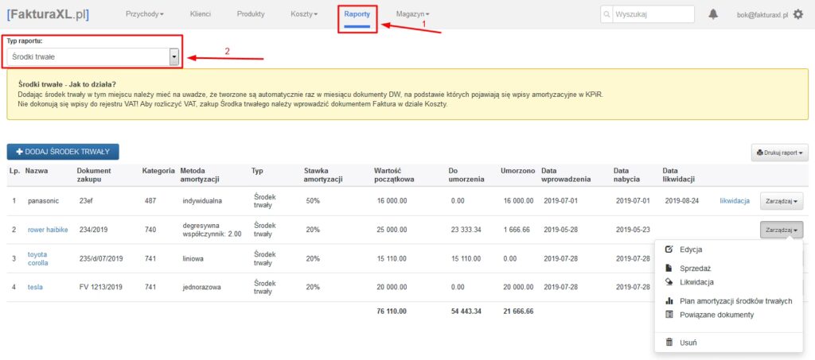Click the Powiązane dokumenty icon
The width and height of the screenshot is (815, 360).
coord(669,315)
